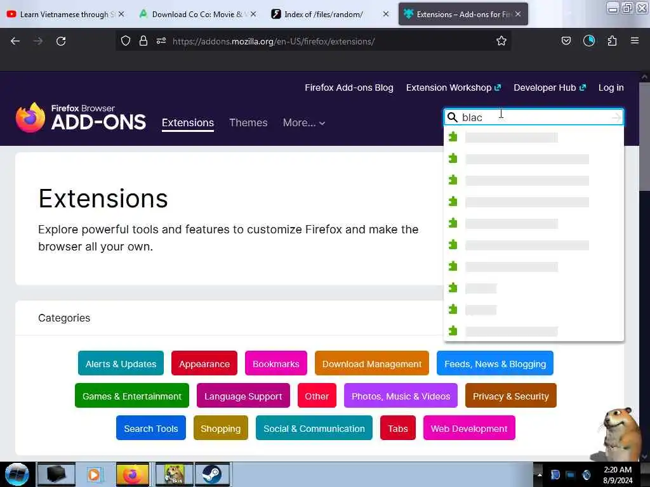Click the magnifier icon in the search box
The height and width of the screenshot is (487, 650).
(x=453, y=117)
